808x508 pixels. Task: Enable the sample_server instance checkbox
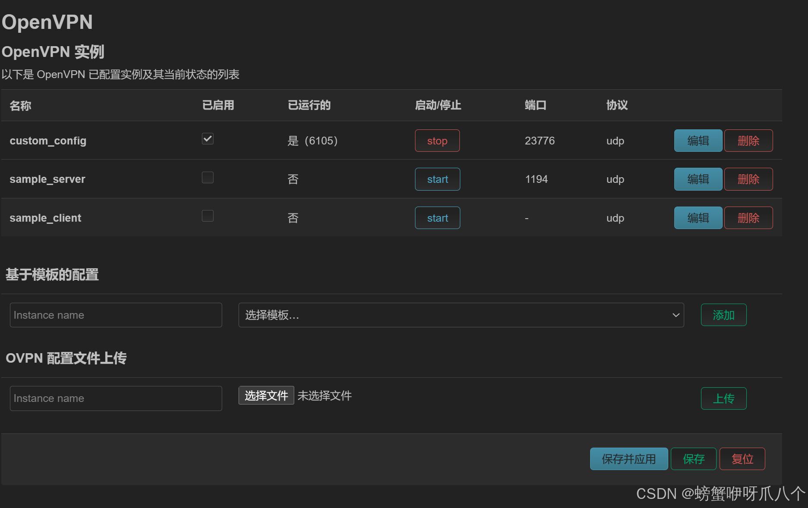coord(208,177)
